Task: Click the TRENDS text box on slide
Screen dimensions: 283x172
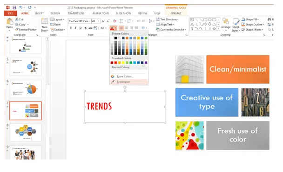Action: coord(125,107)
